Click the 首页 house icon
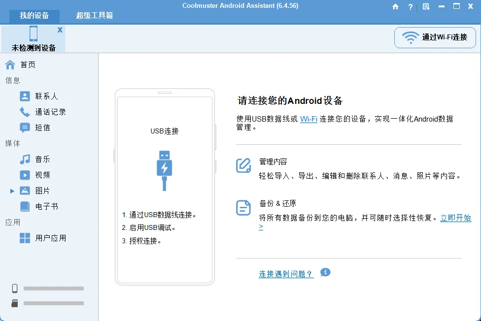Image resolution: width=481 pixels, height=321 pixels. (10, 64)
